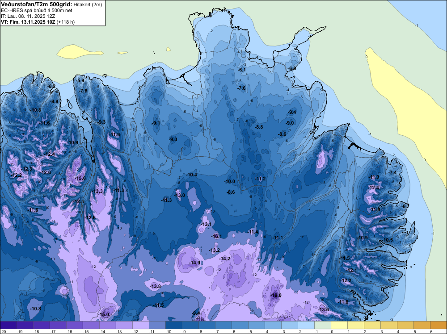Click the -19.0 temperature value on map

click(x=276, y=295)
